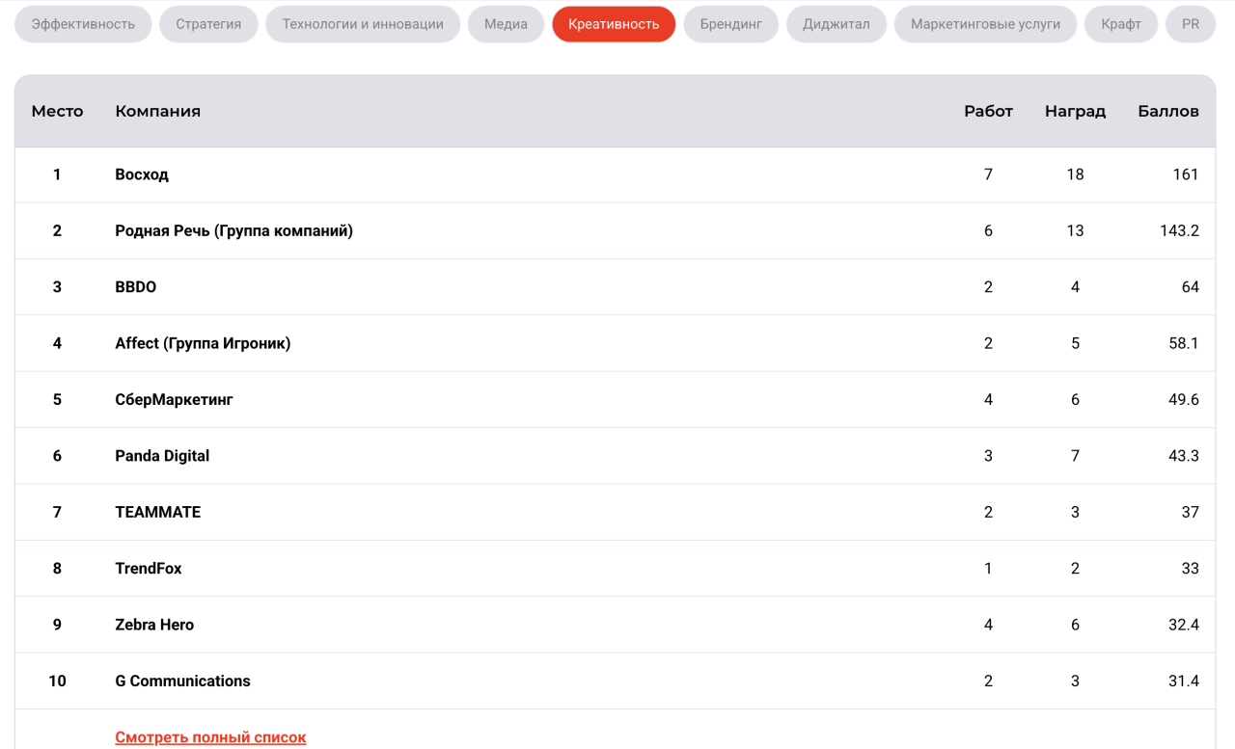Click Affect (Группа Игроник) company name
Image resolution: width=1235 pixels, height=749 pixels.
pos(203,343)
